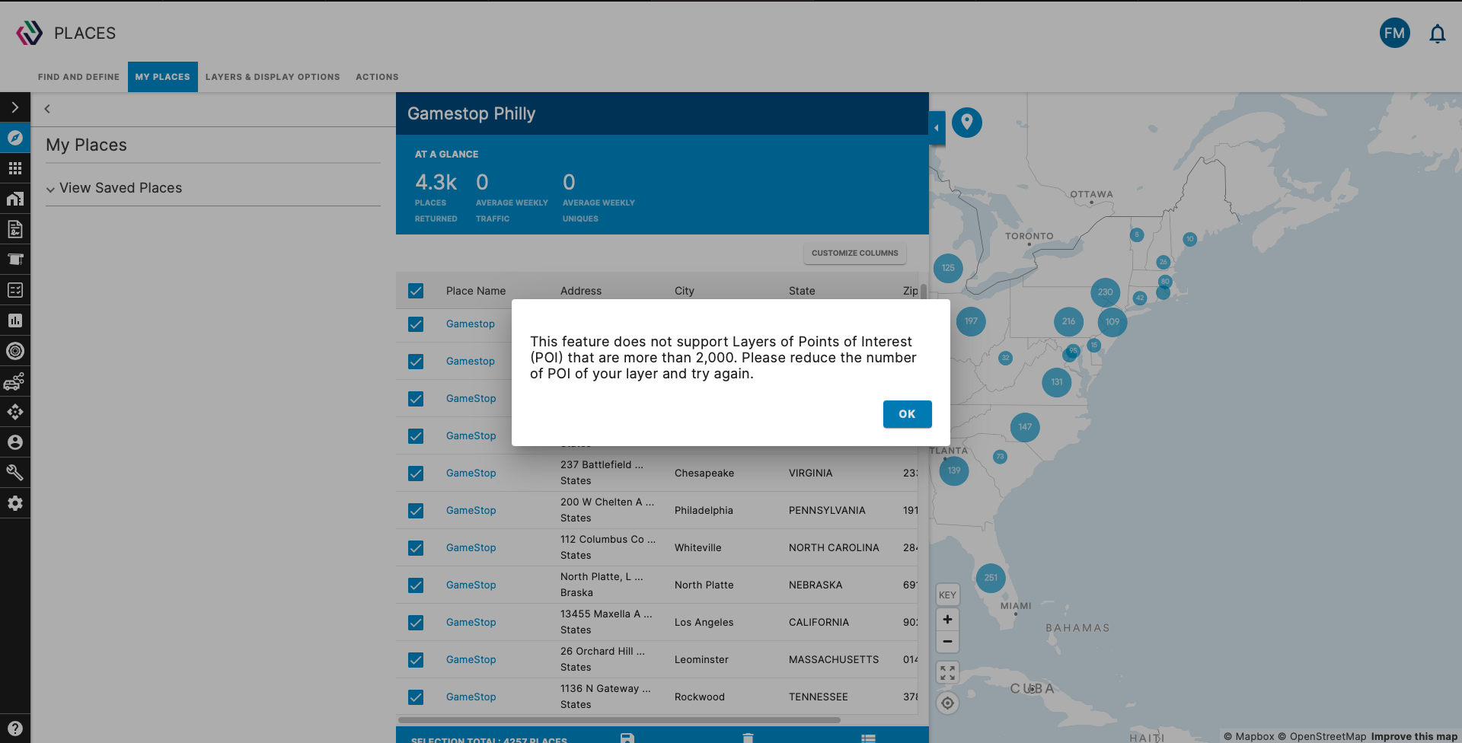Open the wrench tools icon in sidebar
This screenshot has height=743, width=1462.
point(15,473)
